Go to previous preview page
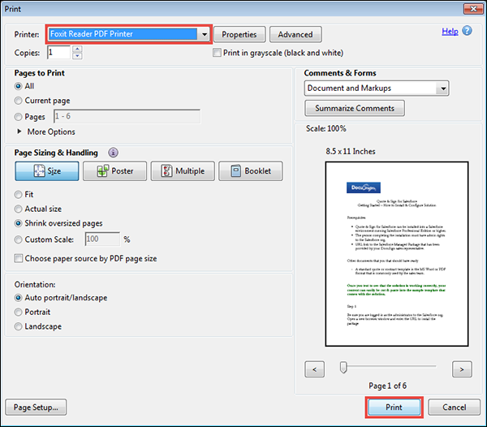 click(315, 369)
